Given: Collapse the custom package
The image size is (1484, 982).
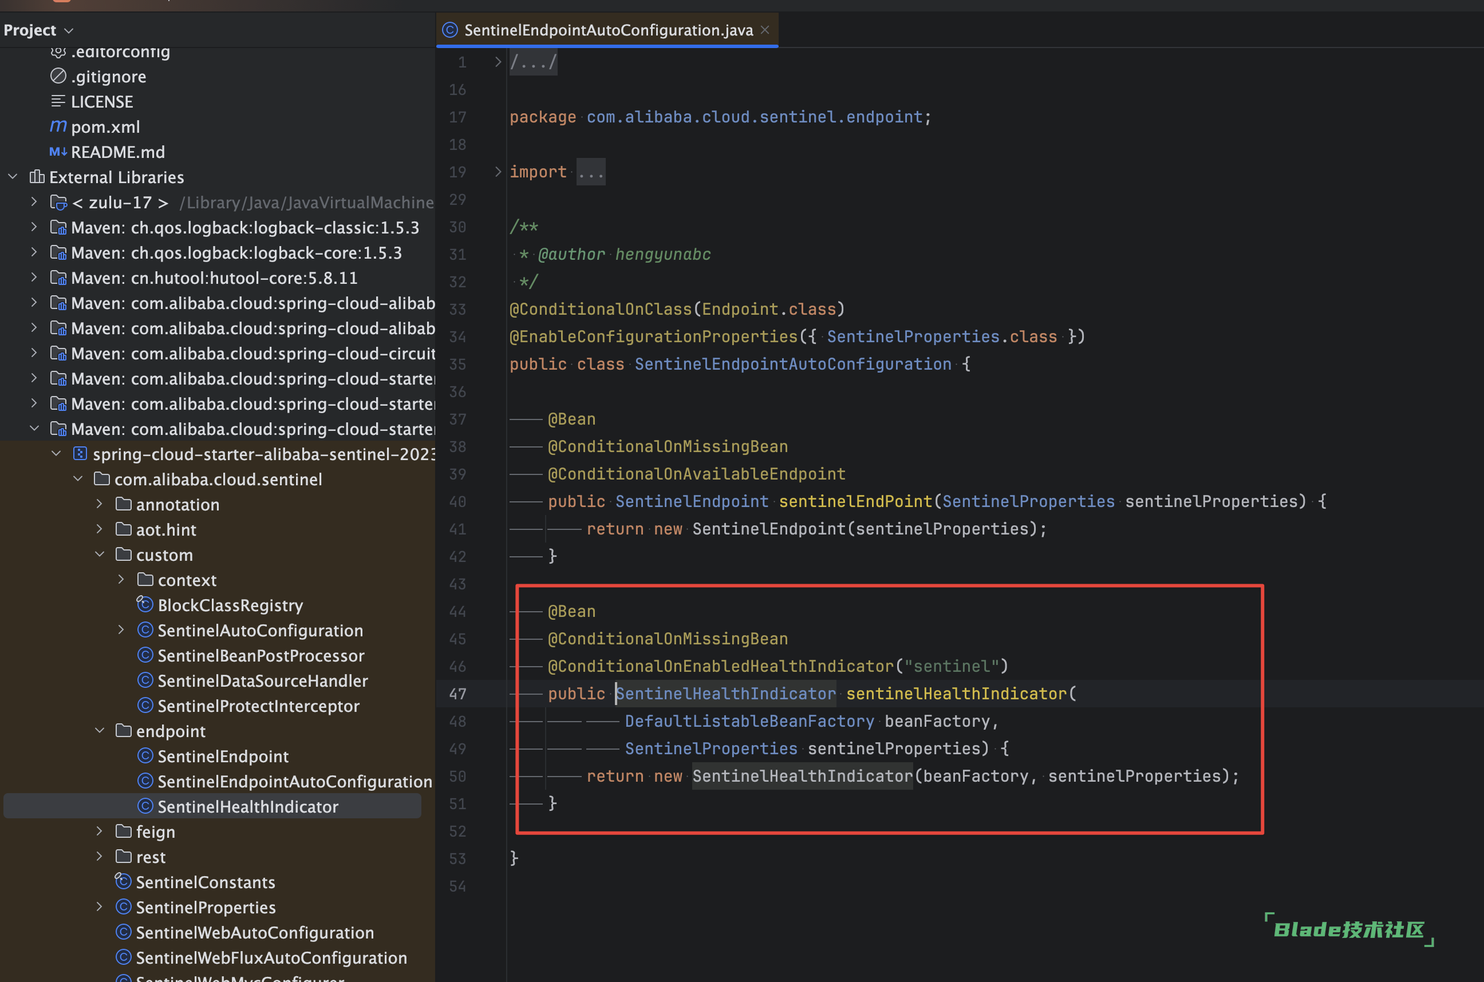Looking at the screenshot, I should tap(100, 555).
